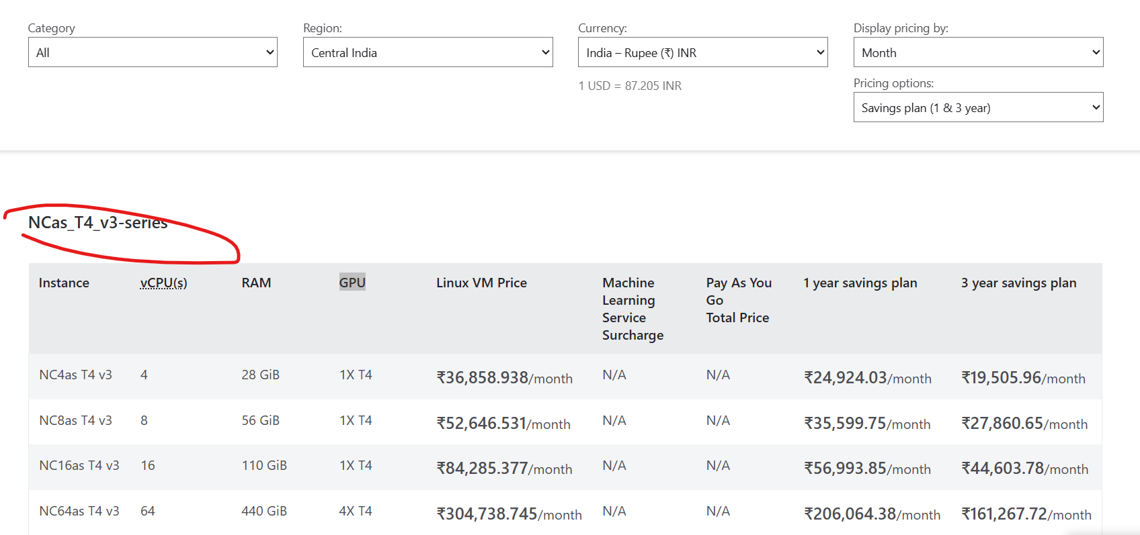
Task: Open the Currency dropdown showing India Rupee INR
Action: click(x=702, y=52)
